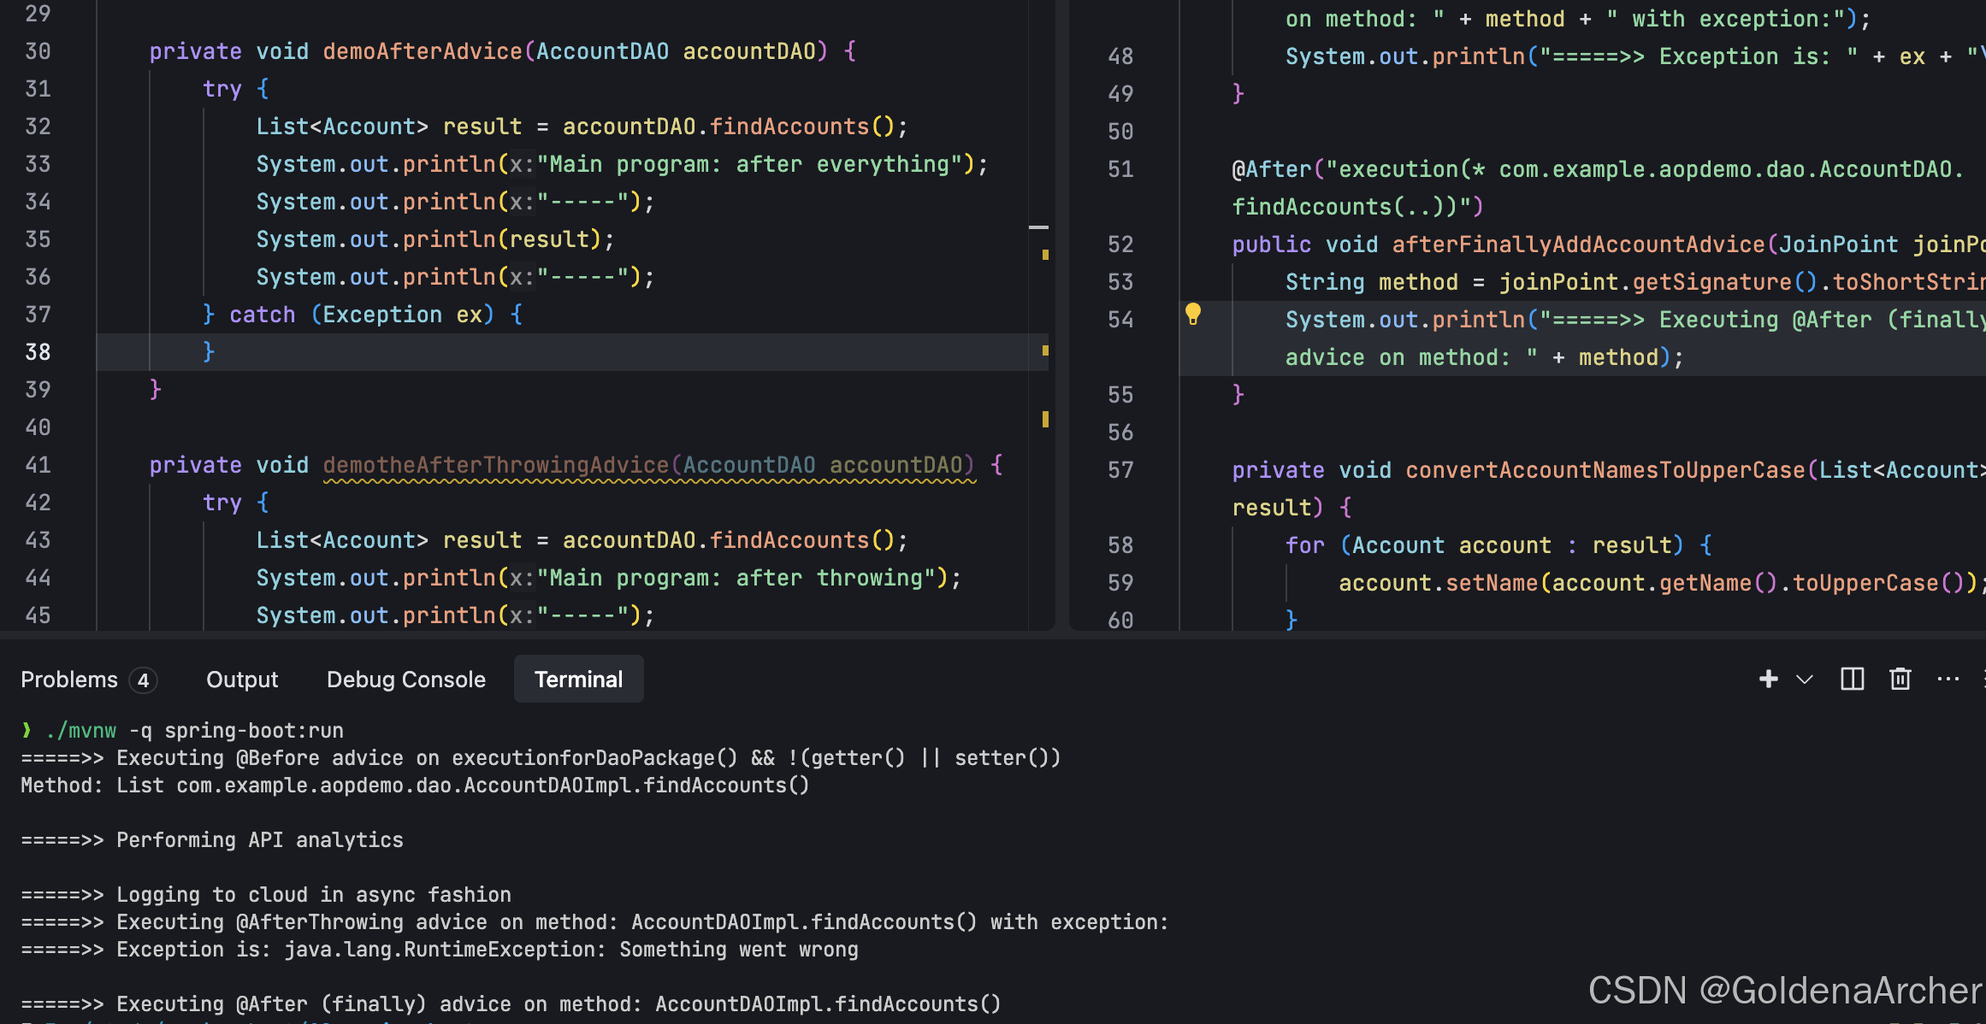Screen dimensions: 1986x1024
Task: Click the lightbulb quick-fix icon on line 54
Action: click(1192, 315)
